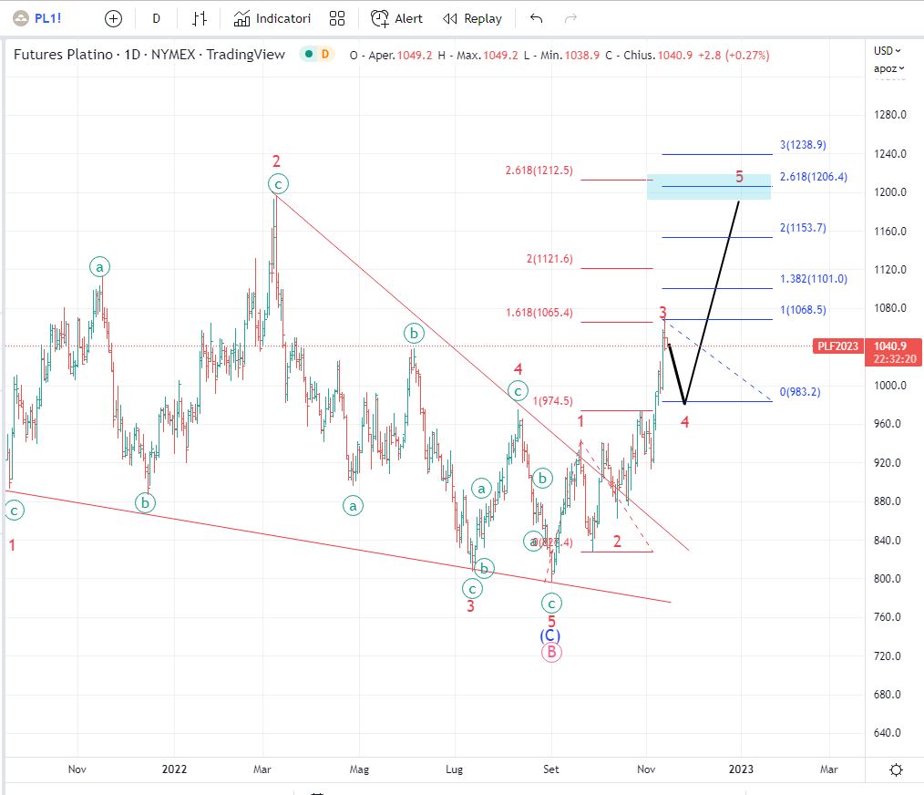This screenshot has height=795, width=924.
Task: Select the 1(974.5) Fibonacci label
Action: click(553, 401)
